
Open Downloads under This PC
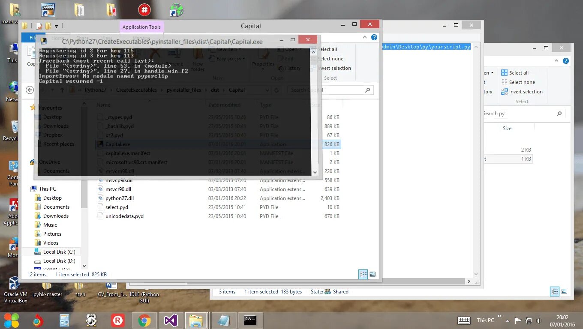point(56,215)
